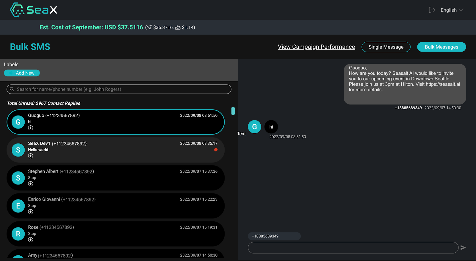Open the +18885689349 sender number selector
This screenshot has width=476, height=261.
(274, 236)
